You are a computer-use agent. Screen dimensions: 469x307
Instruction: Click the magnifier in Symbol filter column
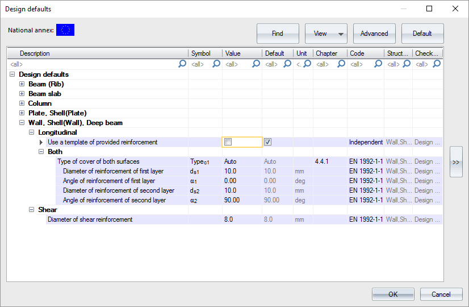216,64
